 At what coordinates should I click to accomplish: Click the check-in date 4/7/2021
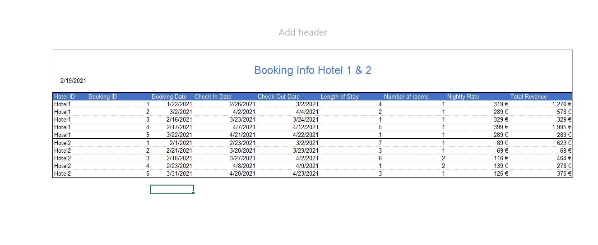[x=244, y=127]
